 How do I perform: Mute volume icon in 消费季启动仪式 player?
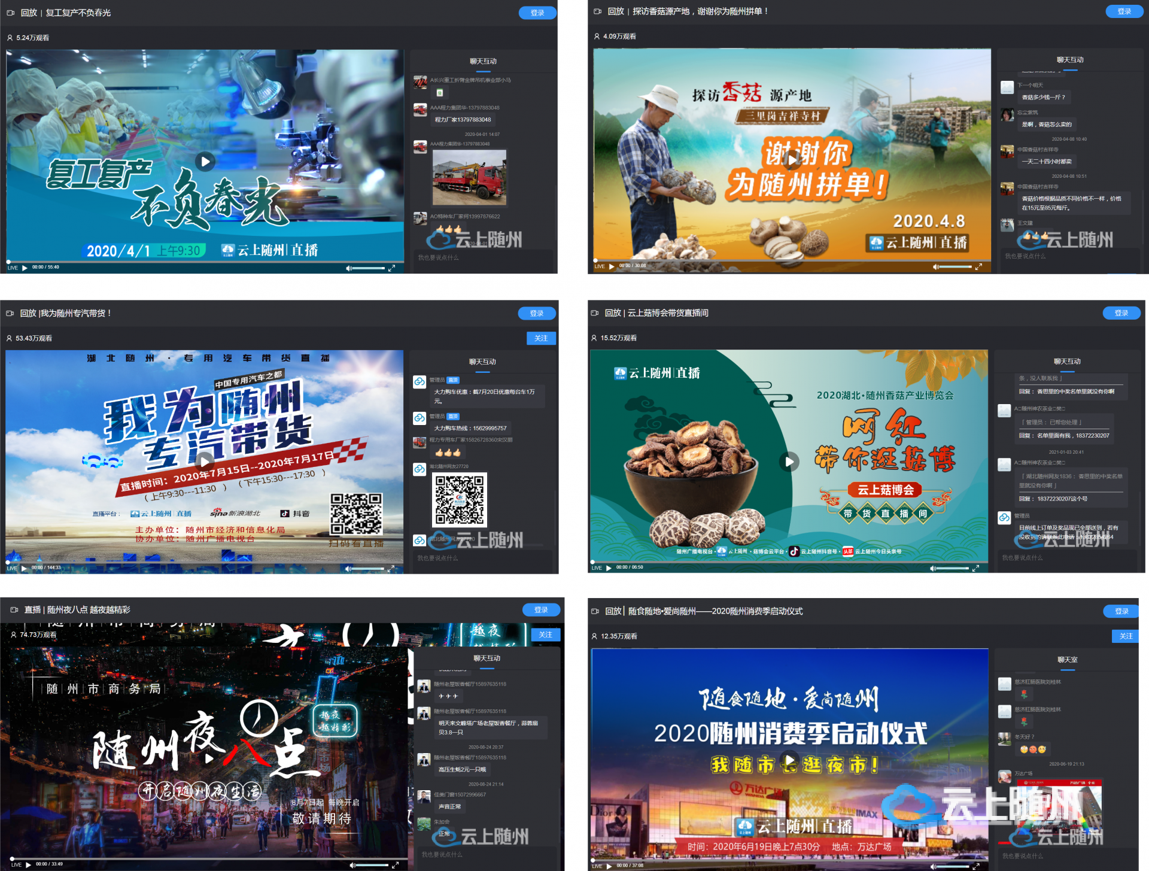point(933,866)
